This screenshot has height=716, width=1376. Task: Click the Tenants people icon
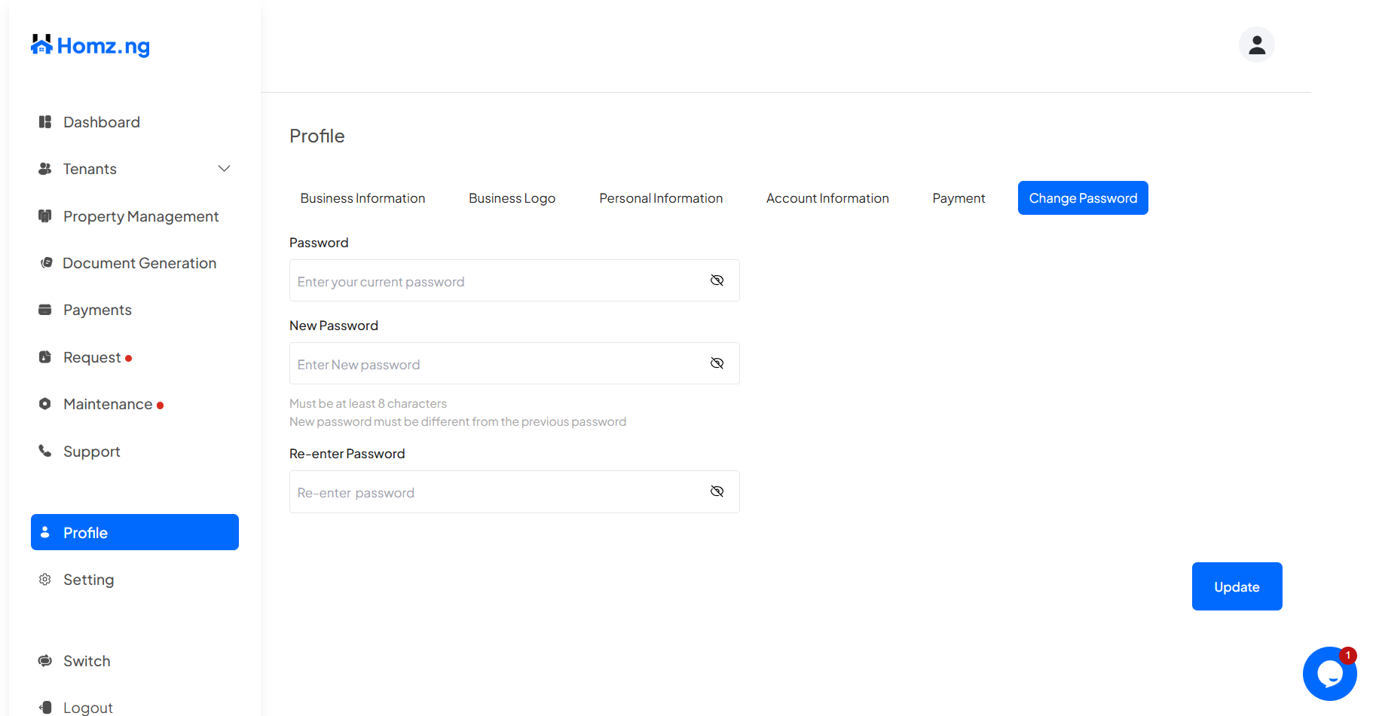[45, 169]
